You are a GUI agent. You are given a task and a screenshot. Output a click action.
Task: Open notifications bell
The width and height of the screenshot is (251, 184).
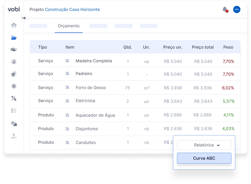click(x=225, y=9)
